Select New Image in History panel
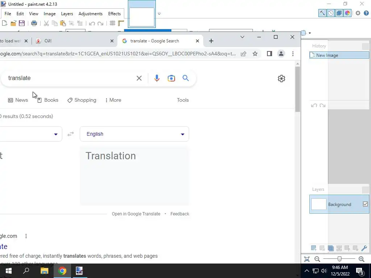371x278 pixels. click(339, 55)
